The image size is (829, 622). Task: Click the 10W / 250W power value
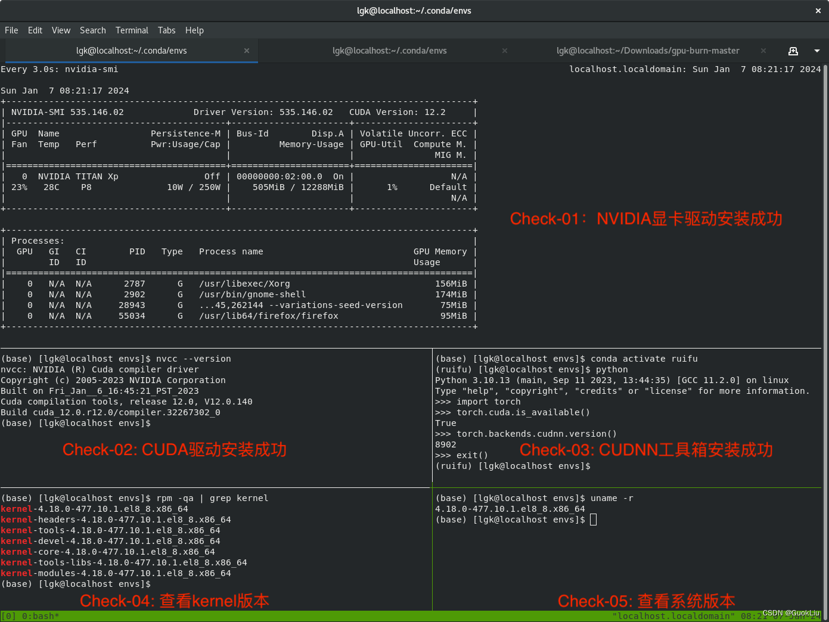pos(194,187)
